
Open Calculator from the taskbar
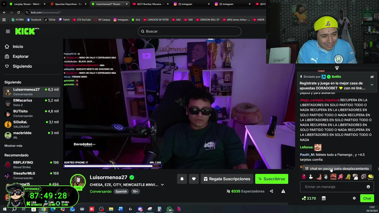coord(159,209)
